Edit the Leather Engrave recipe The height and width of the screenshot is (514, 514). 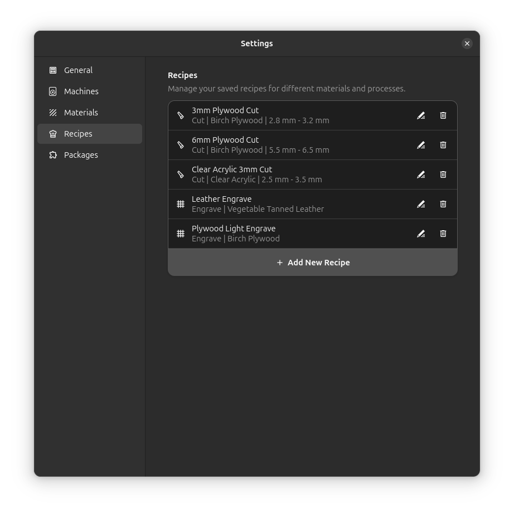click(x=421, y=204)
